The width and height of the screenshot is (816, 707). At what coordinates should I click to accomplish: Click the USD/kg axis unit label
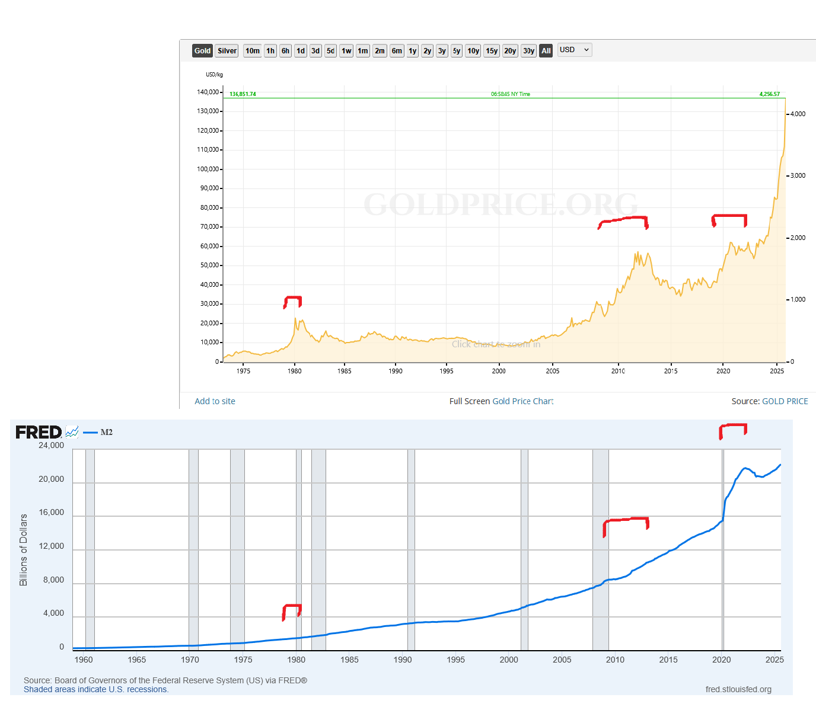click(x=214, y=75)
